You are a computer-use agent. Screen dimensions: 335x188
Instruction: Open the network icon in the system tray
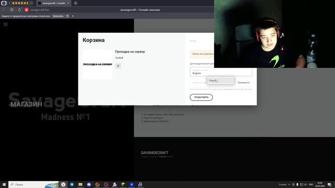301,184
